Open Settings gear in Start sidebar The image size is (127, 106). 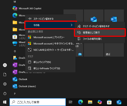click(5, 84)
